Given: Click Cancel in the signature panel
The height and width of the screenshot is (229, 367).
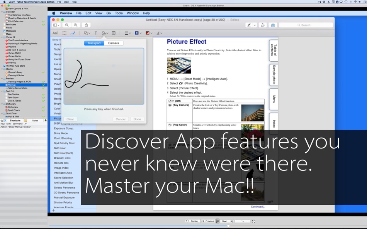Looking at the screenshot, I should click(121, 119).
